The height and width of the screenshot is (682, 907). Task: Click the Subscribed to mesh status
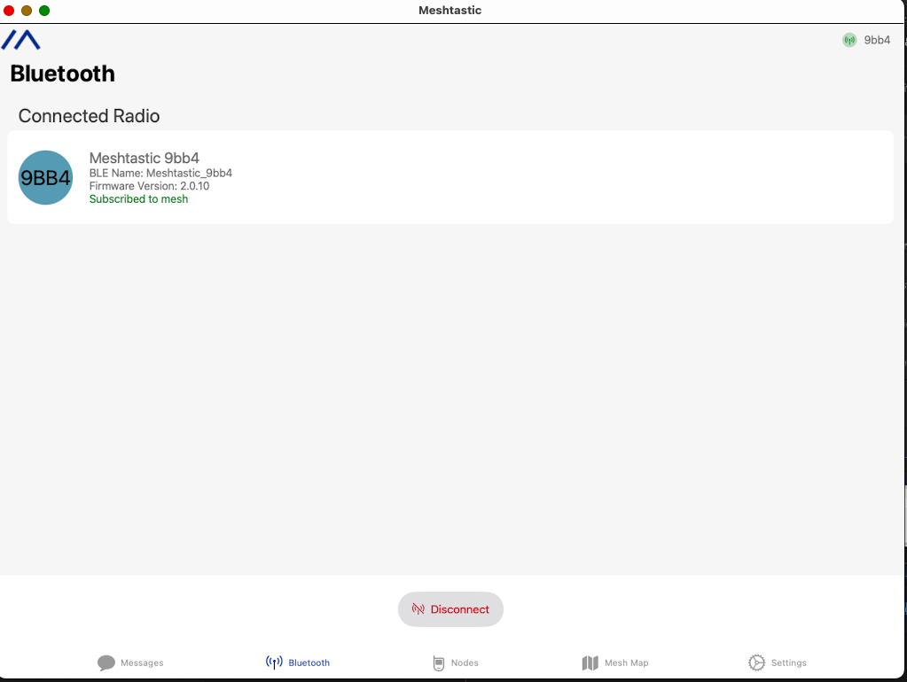tap(138, 198)
